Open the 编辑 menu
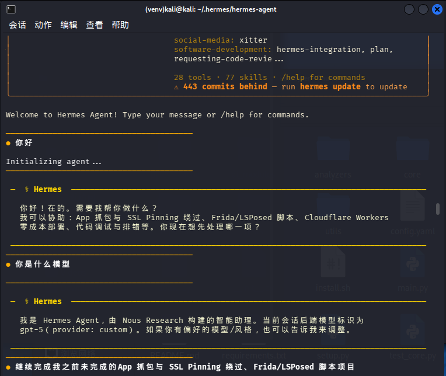 tap(69, 25)
